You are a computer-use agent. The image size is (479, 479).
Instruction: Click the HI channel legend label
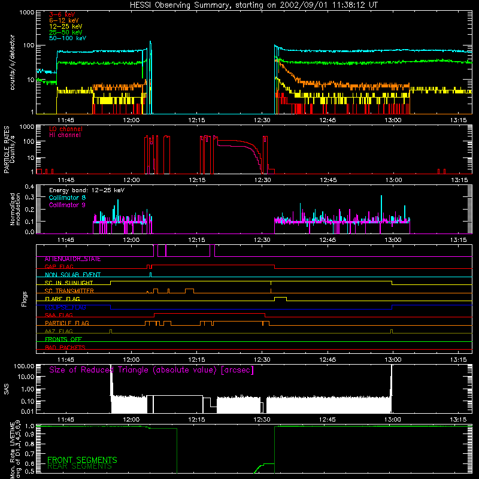click(65, 135)
